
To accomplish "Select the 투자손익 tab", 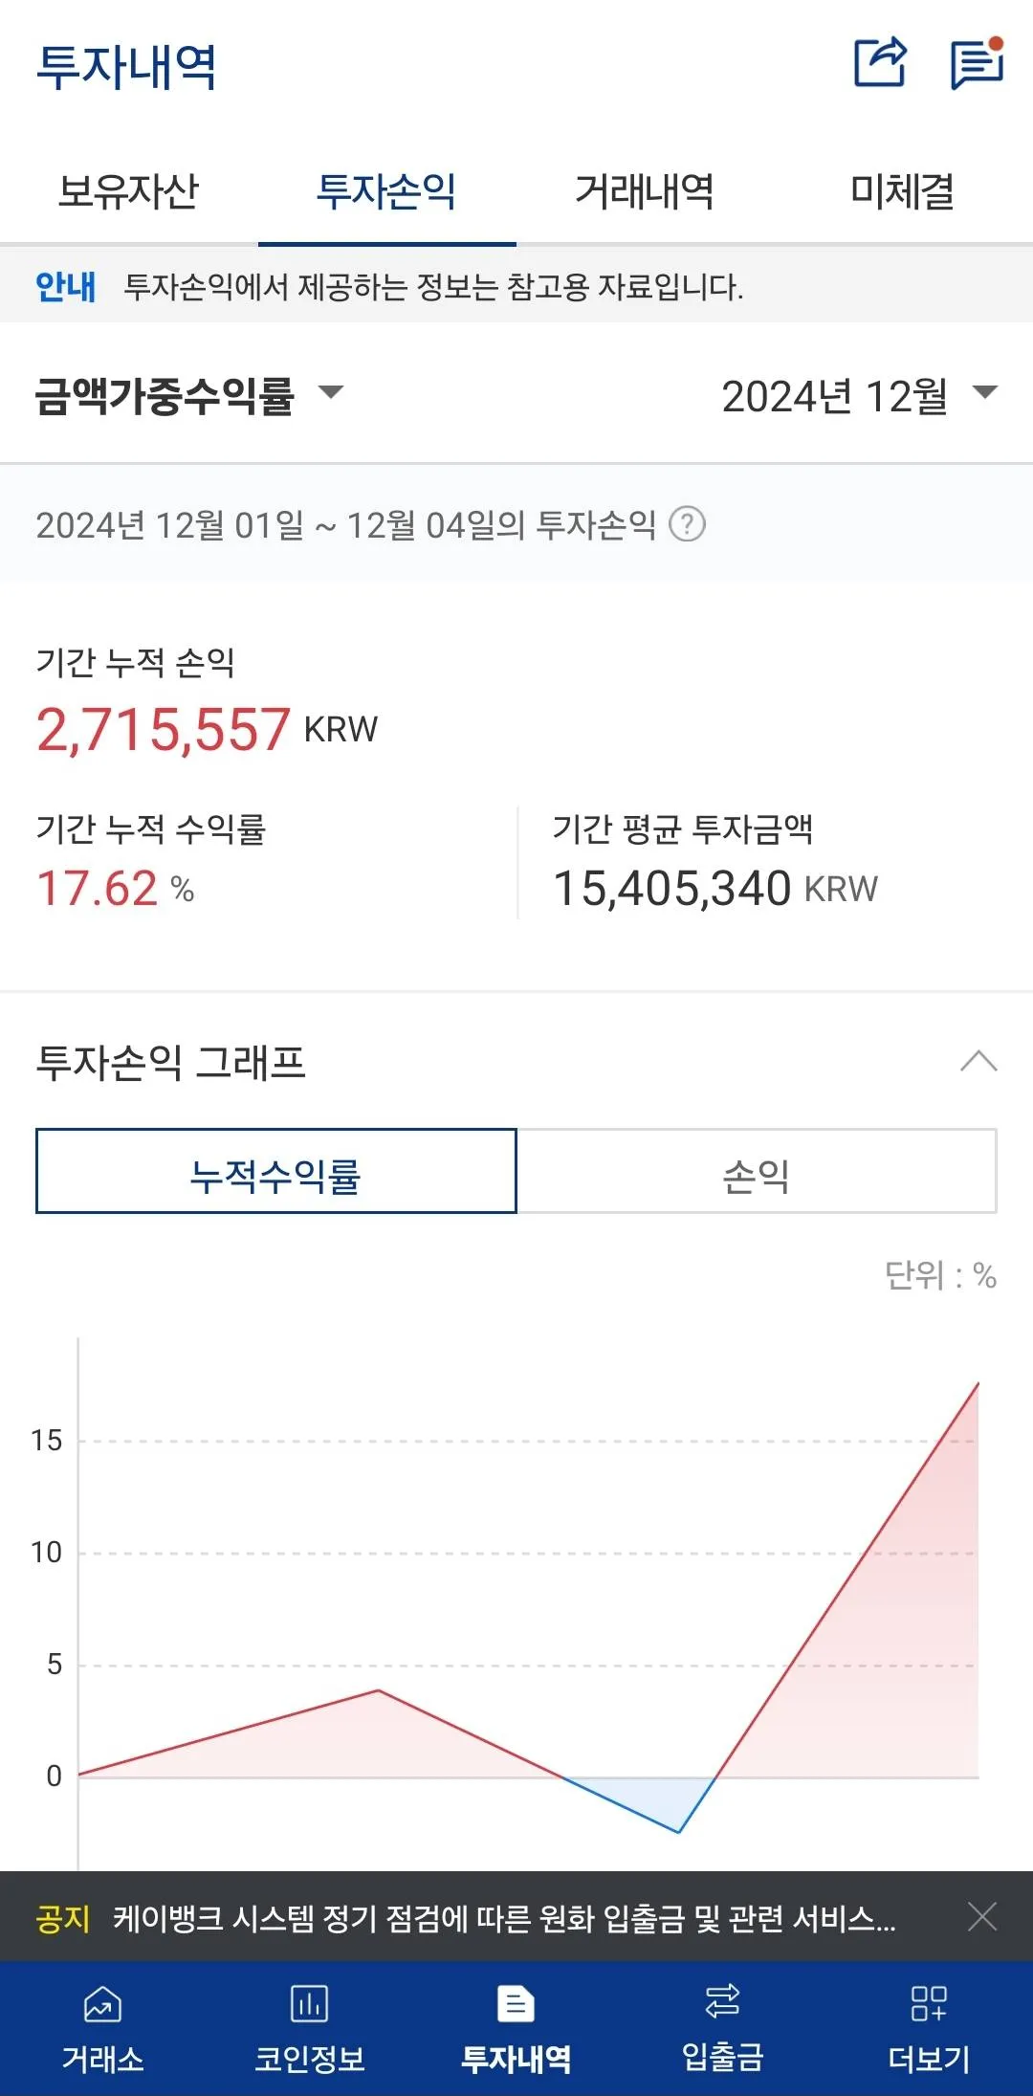I will tap(386, 191).
